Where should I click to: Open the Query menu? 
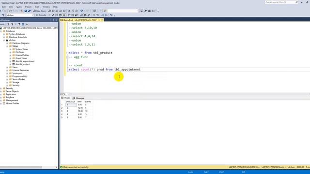click(19, 7)
